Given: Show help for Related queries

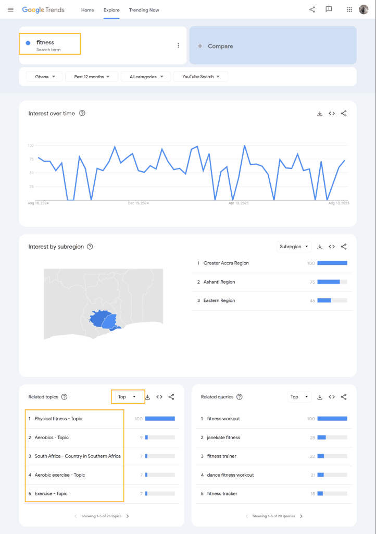Looking at the screenshot, I should (x=240, y=397).
